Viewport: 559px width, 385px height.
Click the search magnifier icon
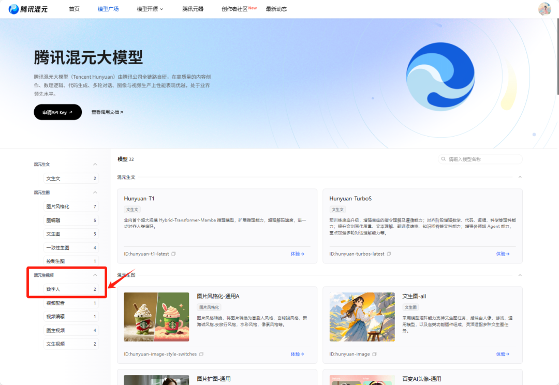[444, 159]
